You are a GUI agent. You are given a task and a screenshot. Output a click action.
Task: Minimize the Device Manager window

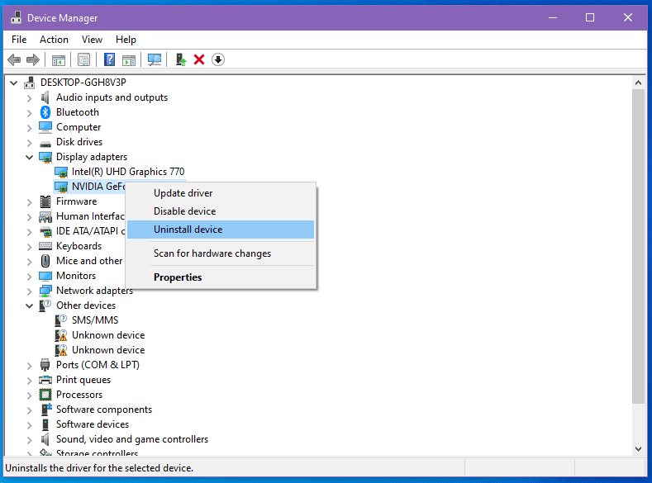point(553,17)
